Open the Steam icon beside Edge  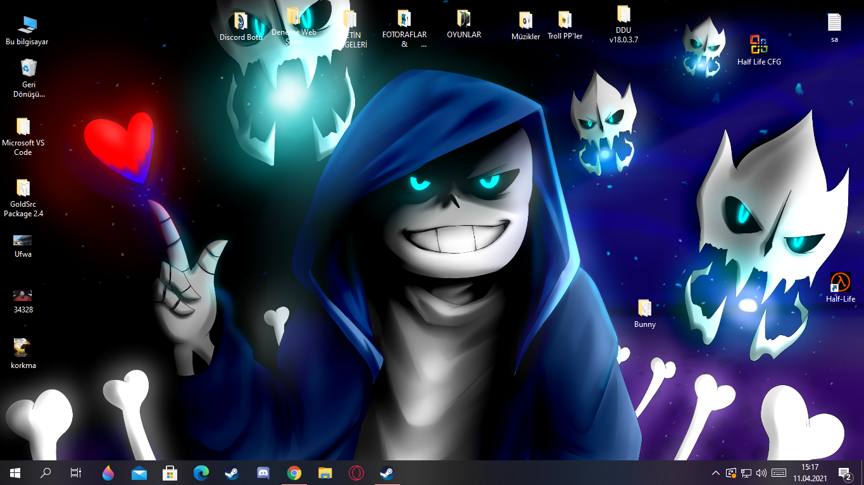point(232,472)
